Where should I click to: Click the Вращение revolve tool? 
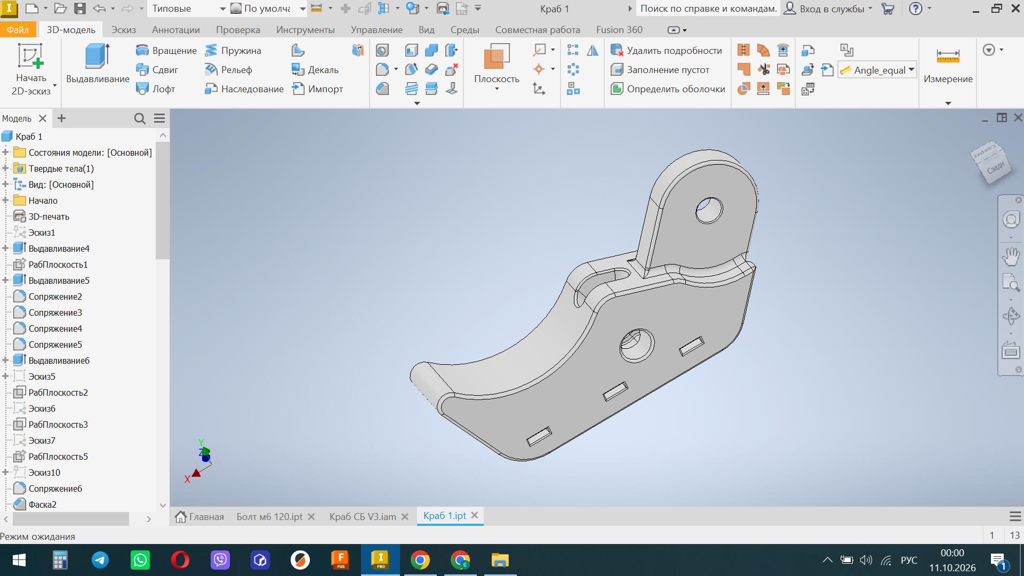[x=166, y=51]
